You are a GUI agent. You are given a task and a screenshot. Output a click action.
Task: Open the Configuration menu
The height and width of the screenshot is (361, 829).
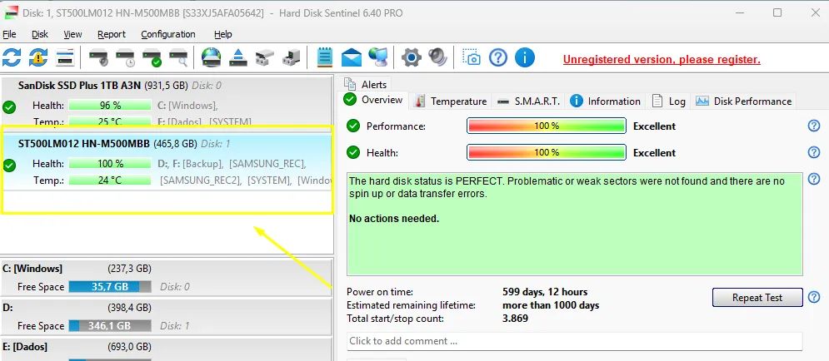(x=168, y=34)
